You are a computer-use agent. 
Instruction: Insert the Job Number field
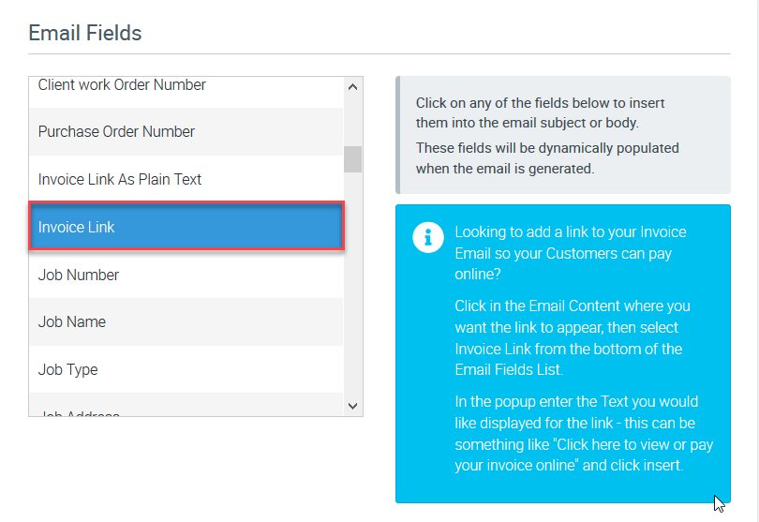(x=186, y=275)
